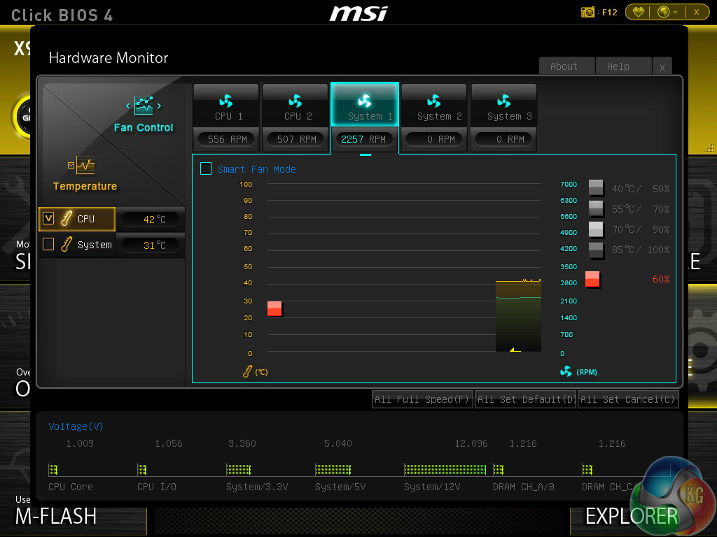Image resolution: width=717 pixels, height=537 pixels.
Task: Click the red 60% fan speed handle
Action: coord(592,279)
